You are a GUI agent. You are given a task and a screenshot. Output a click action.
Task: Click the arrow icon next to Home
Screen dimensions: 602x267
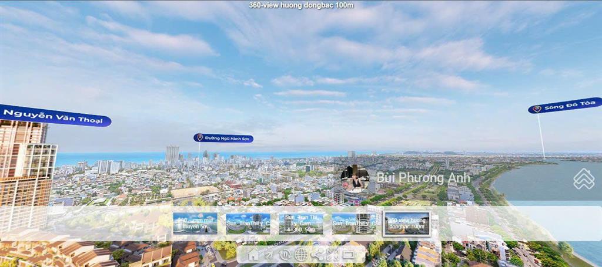tap(269, 255)
